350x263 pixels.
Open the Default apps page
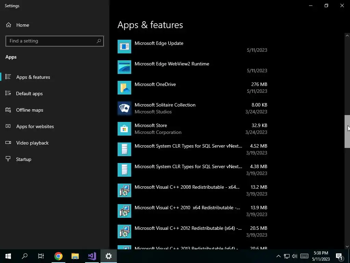click(55, 93)
